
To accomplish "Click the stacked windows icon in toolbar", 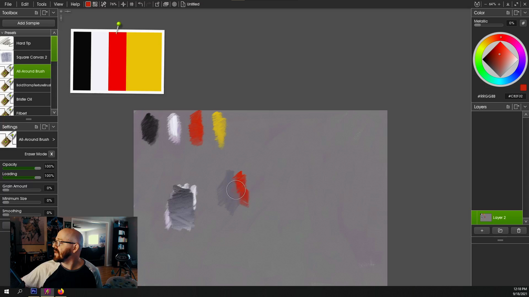I will click(x=166, y=4).
